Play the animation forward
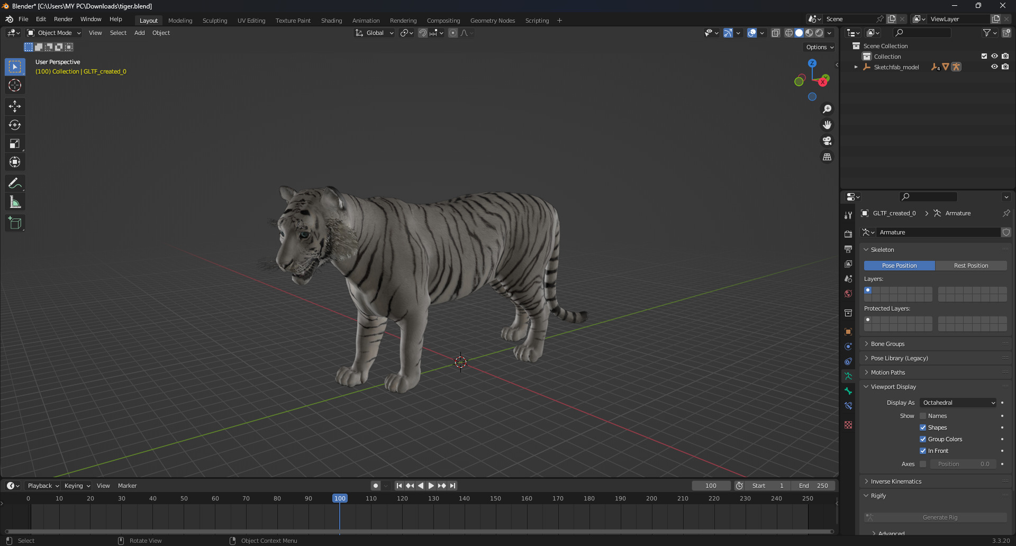The image size is (1016, 546). tap(431, 486)
